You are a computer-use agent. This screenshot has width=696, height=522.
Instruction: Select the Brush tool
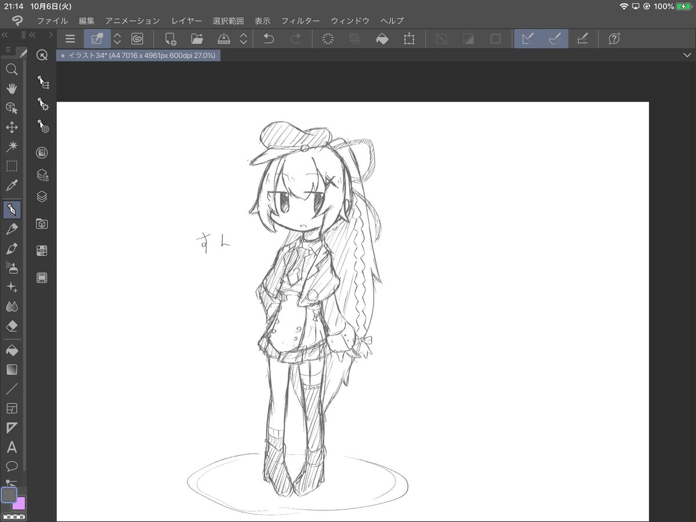12,248
